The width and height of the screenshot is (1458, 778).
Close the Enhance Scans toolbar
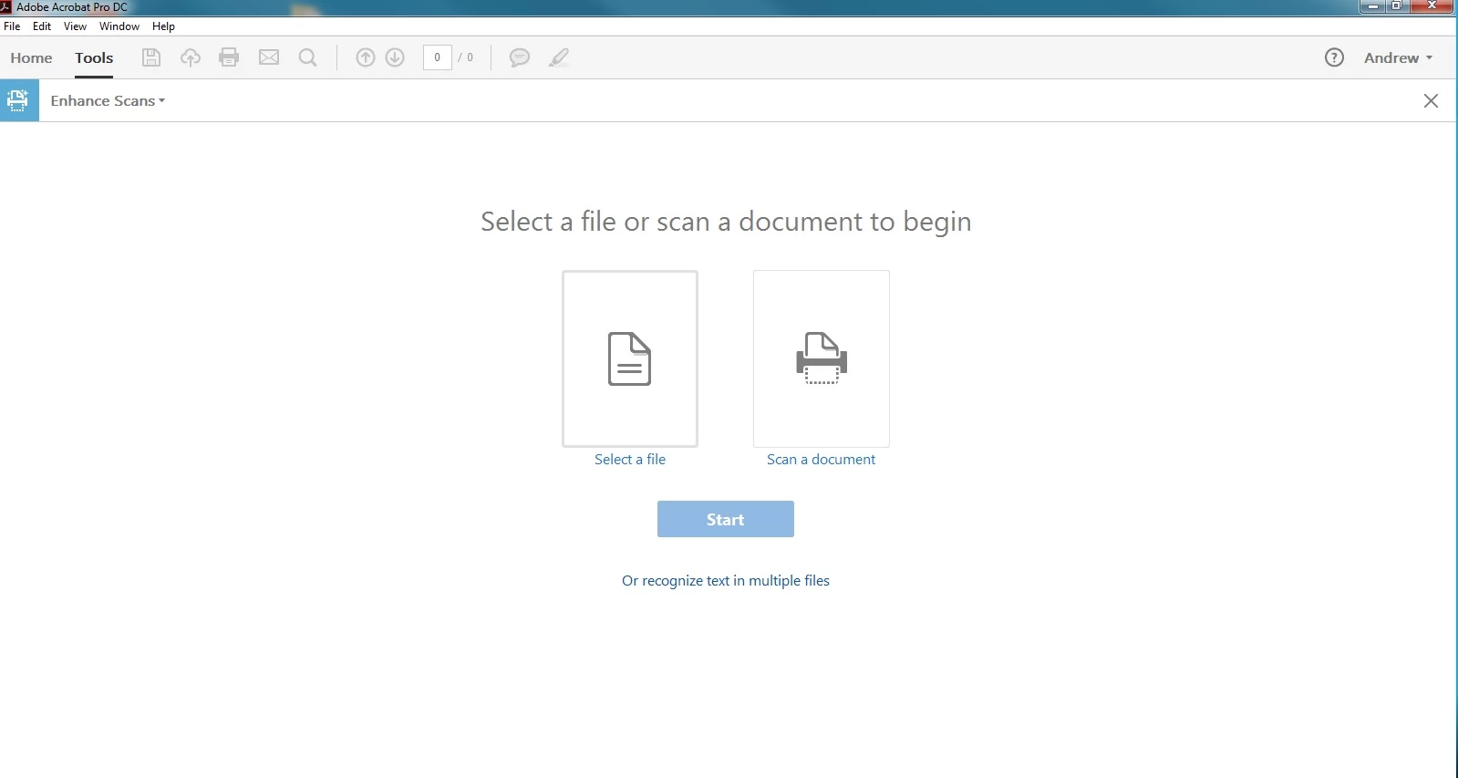(x=1431, y=100)
